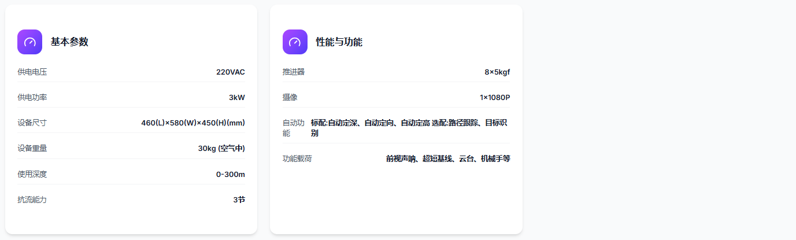Select the 8×5kgf thruster value

tap(497, 72)
